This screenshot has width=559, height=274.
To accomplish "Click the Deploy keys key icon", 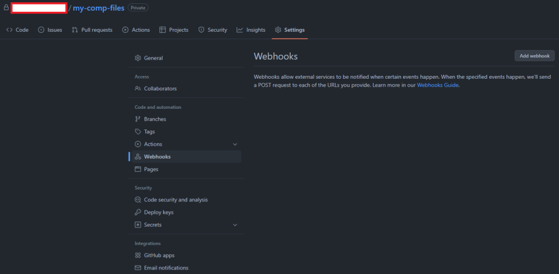I will tap(138, 213).
